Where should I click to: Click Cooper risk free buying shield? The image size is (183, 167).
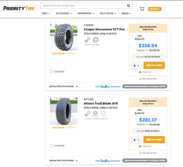click(x=140, y=79)
